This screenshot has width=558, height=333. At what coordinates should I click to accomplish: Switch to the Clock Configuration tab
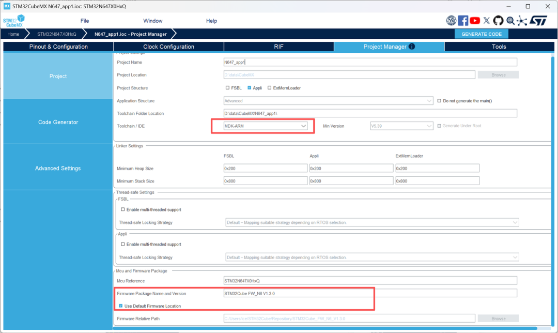[168, 47]
